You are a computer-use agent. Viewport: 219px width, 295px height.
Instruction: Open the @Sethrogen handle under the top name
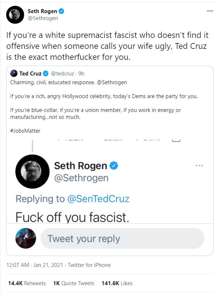tap(43, 18)
